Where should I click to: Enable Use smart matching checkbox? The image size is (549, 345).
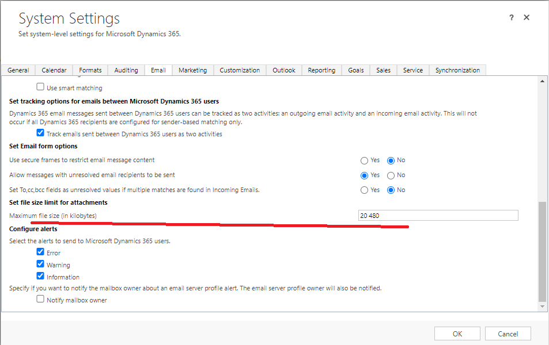(x=40, y=87)
